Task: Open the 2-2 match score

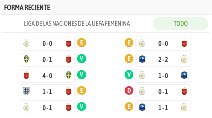Action: [163, 59]
